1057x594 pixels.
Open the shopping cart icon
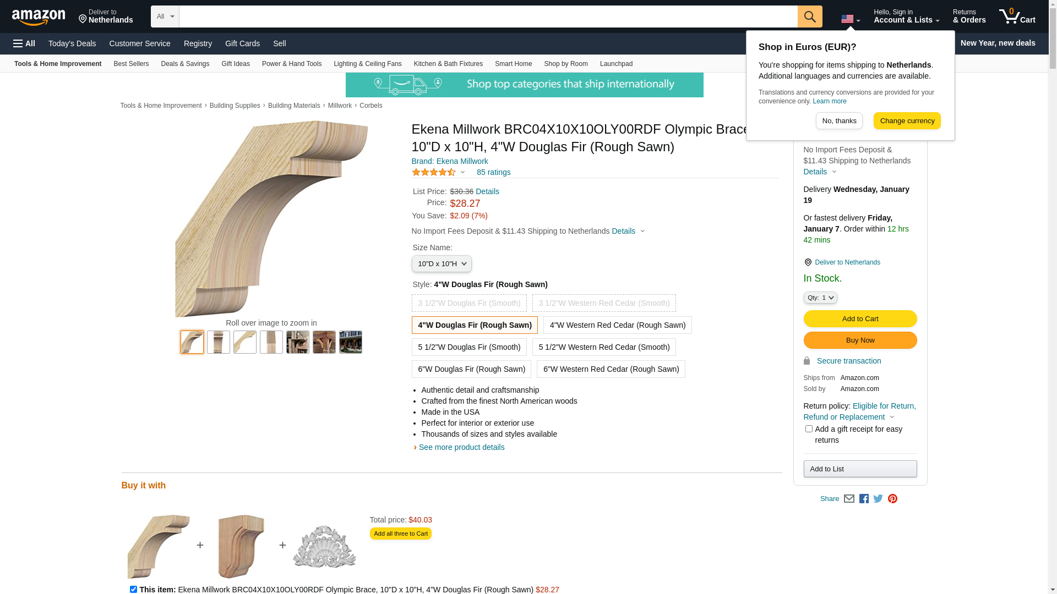click(1017, 16)
